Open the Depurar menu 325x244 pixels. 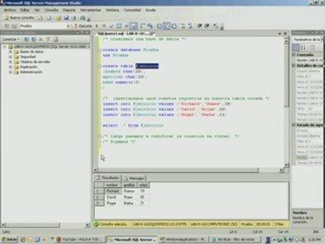(x=69, y=10)
